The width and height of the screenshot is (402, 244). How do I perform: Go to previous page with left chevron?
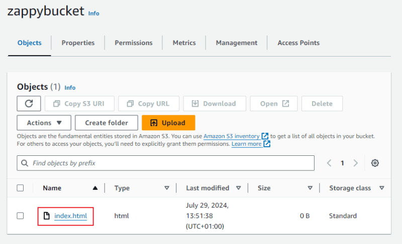click(329, 163)
